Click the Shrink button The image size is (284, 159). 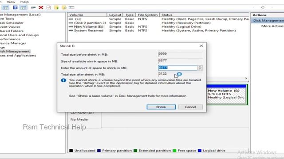tap(161, 107)
